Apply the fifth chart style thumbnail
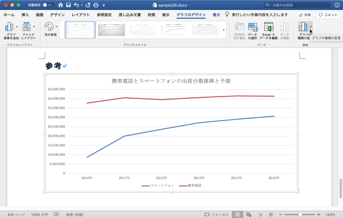The width and height of the screenshot is (343, 218). [x=205, y=30]
